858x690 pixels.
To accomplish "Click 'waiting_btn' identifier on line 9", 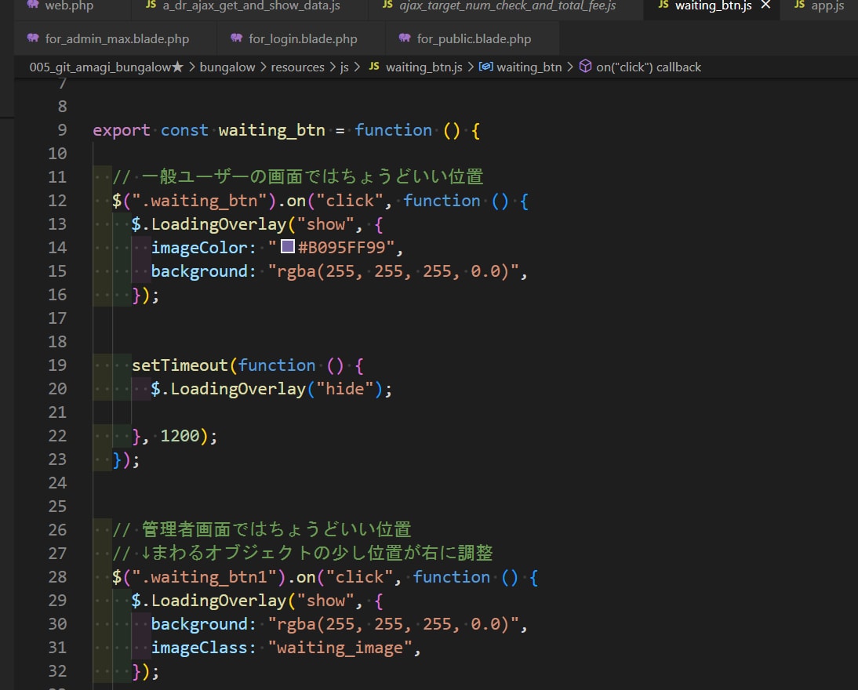I will 271,130.
